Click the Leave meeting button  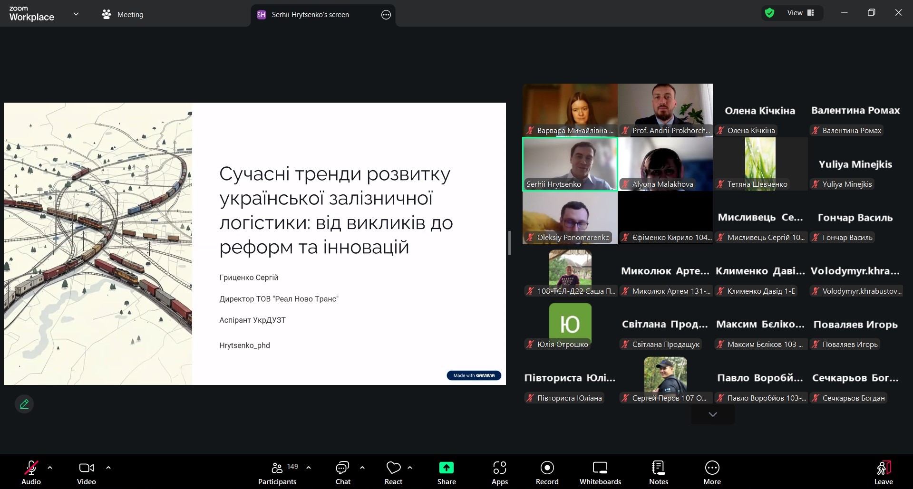click(x=883, y=472)
